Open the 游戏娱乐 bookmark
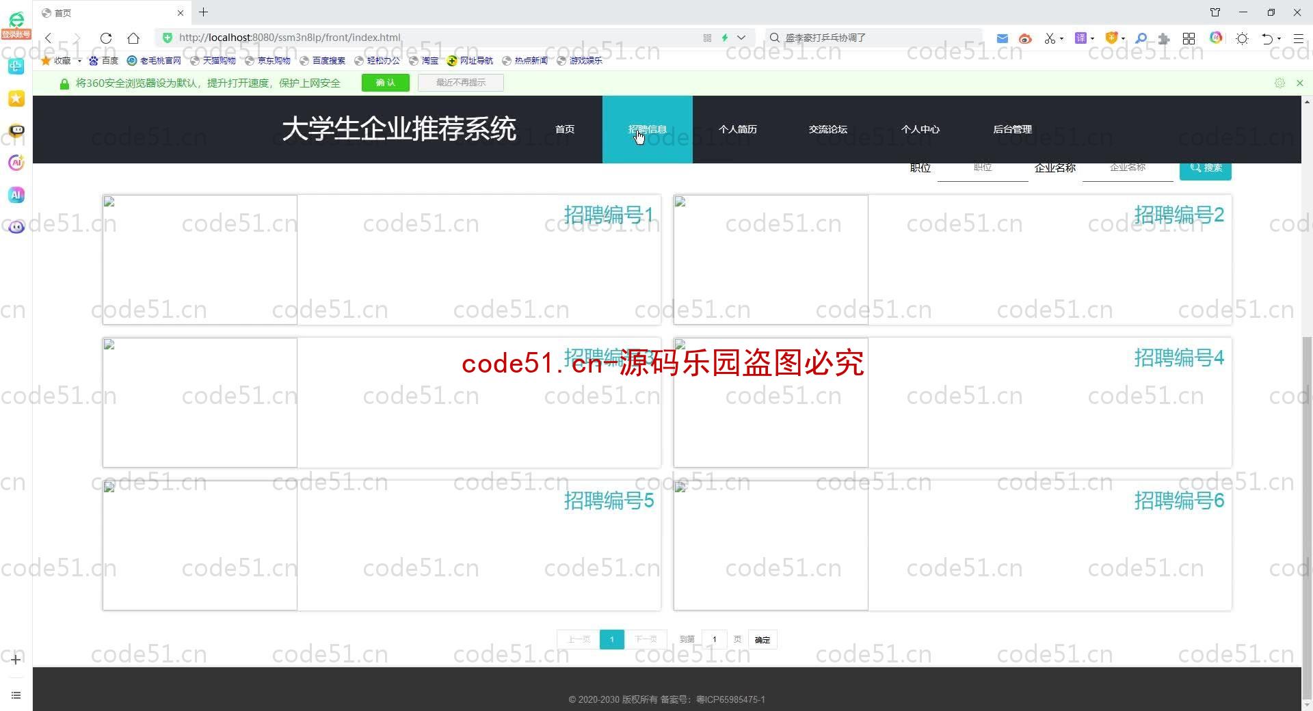1313x711 pixels. click(x=579, y=60)
